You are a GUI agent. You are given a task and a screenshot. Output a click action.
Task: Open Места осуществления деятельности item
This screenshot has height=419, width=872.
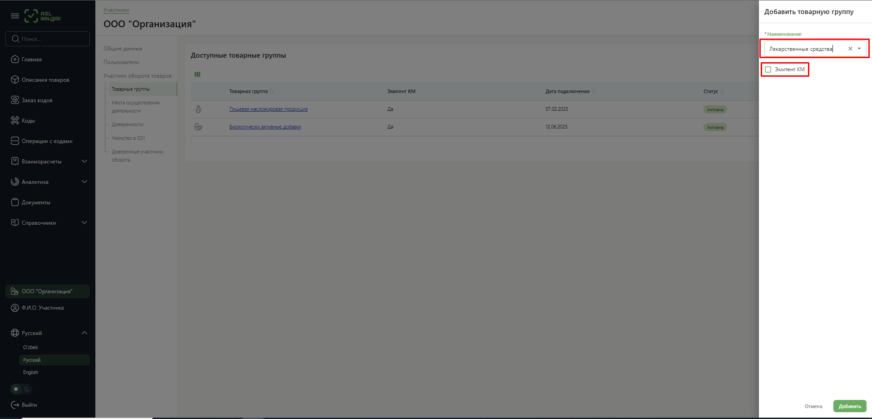tap(136, 107)
